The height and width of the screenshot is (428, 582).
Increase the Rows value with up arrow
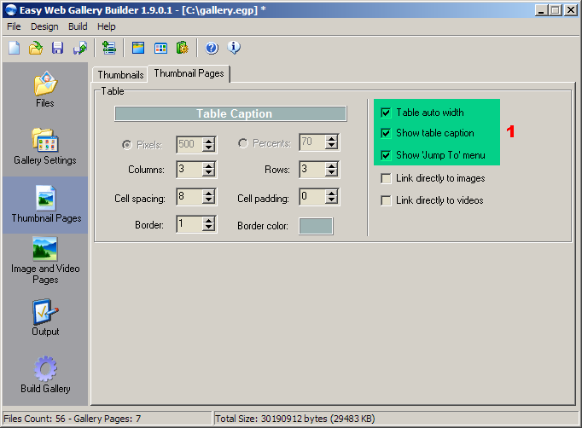(331, 165)
